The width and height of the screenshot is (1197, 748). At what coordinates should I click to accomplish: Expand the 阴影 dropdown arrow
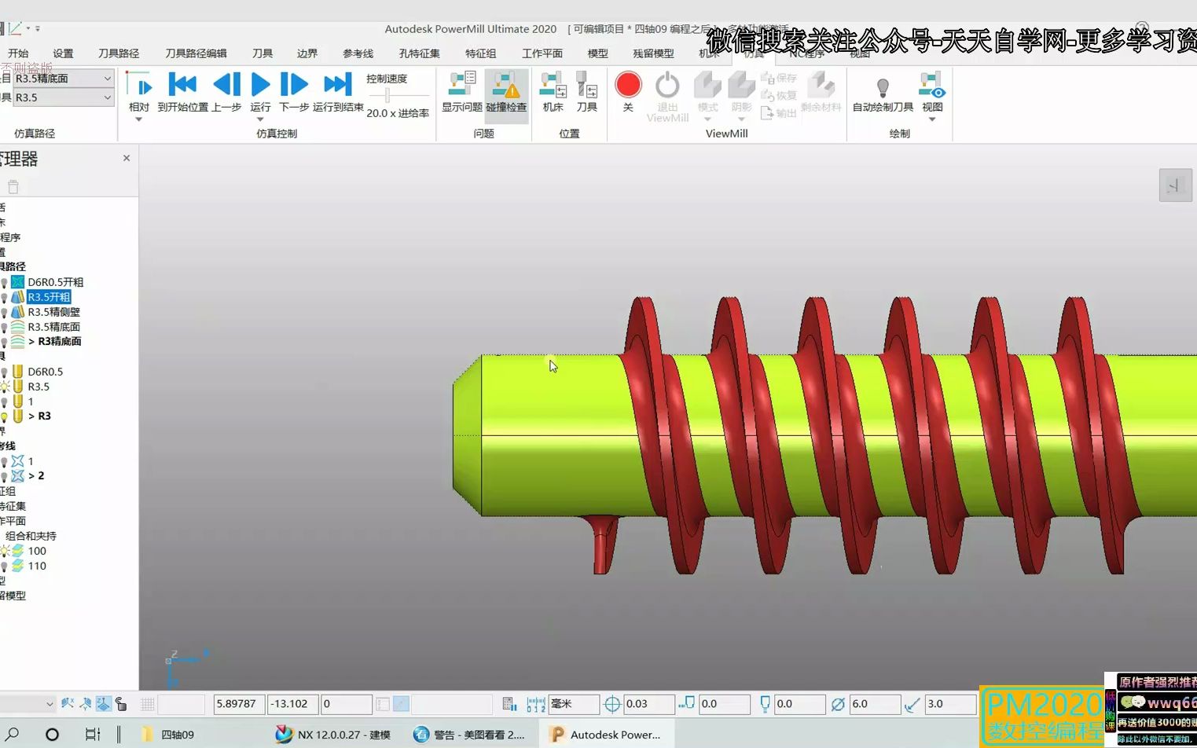point(741,119)
